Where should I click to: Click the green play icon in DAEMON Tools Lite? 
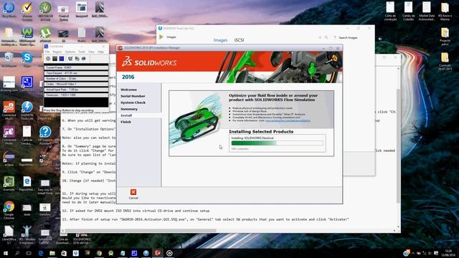161,37
